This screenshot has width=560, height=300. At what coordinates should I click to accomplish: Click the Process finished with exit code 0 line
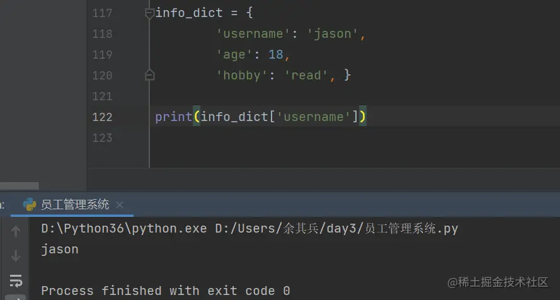[x=166, y=291]
